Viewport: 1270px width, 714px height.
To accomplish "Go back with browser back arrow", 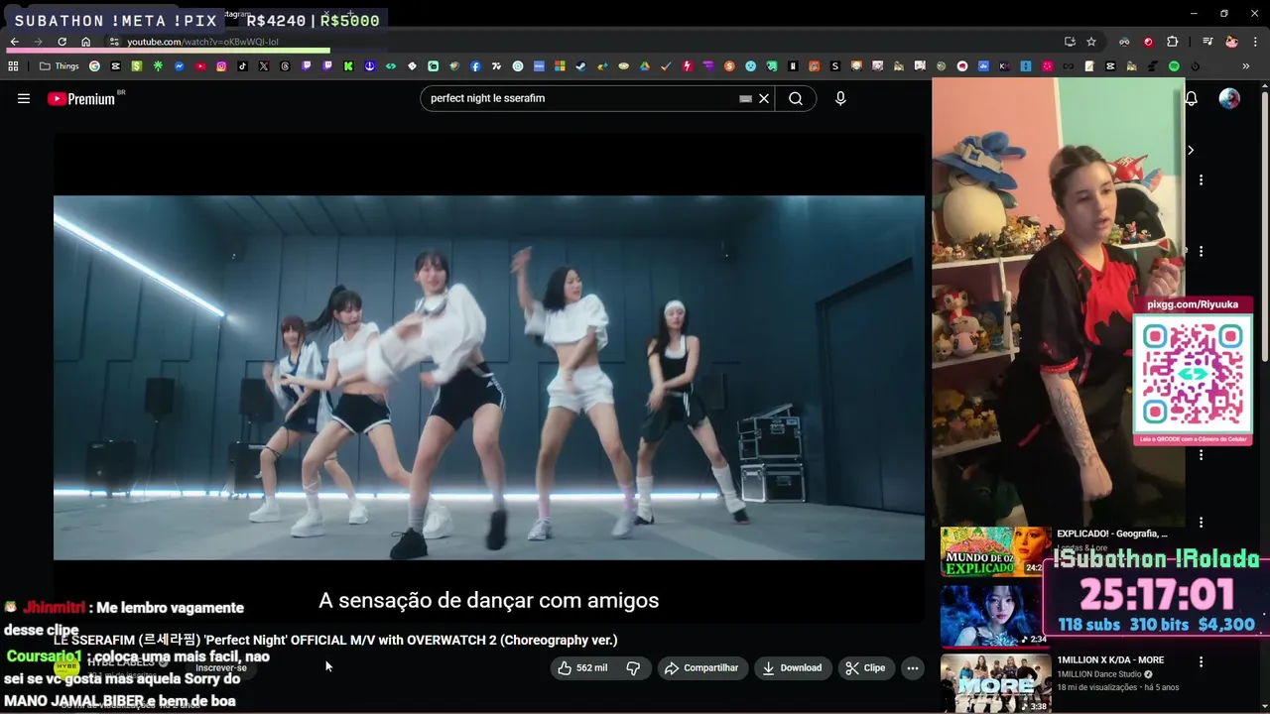I will (14, 42).
